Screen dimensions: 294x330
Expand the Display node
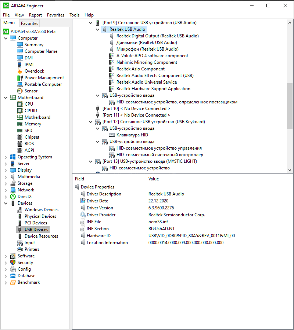tap(6, 170)
